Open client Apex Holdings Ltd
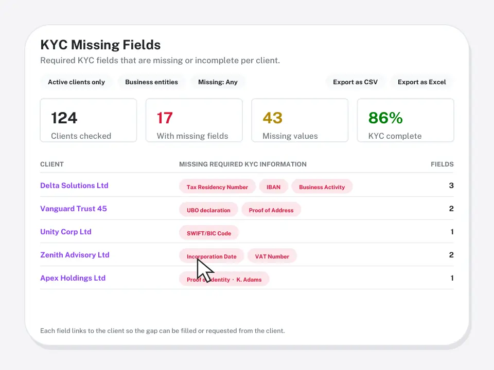The height and width of the screenshot is (370, 494). click(73, 278)
